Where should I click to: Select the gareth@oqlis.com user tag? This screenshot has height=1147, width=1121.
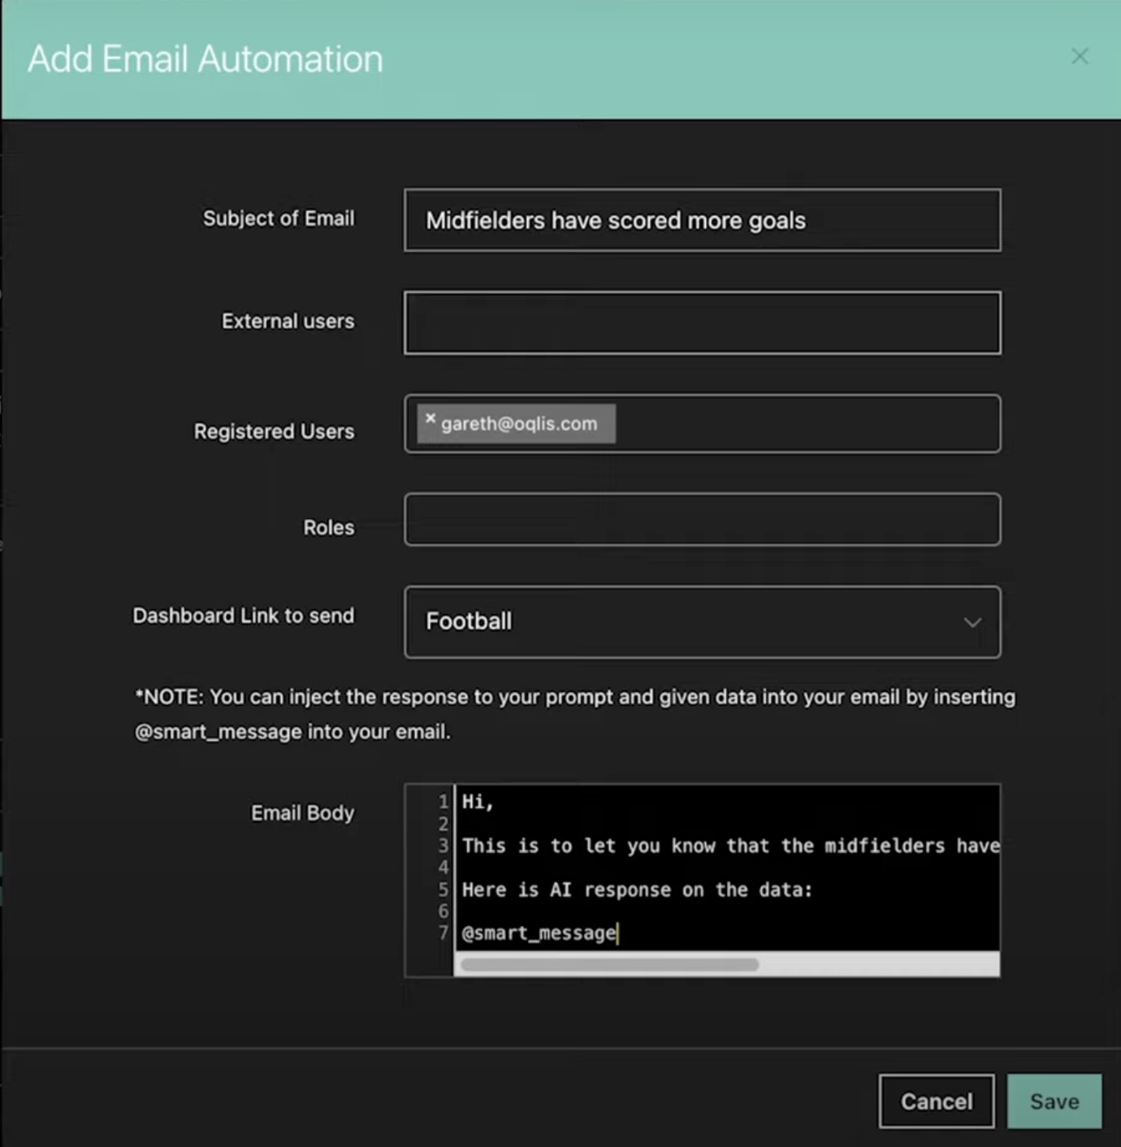[x=518, y=423]
